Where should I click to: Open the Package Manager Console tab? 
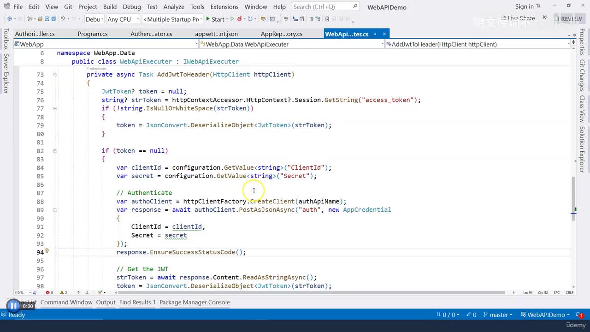click(195, 302)
